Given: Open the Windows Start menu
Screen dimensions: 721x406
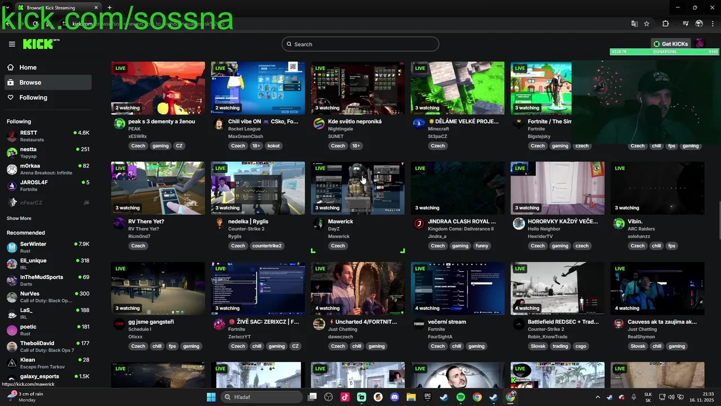Looking at the screenshot, I should tap(211, 397).
